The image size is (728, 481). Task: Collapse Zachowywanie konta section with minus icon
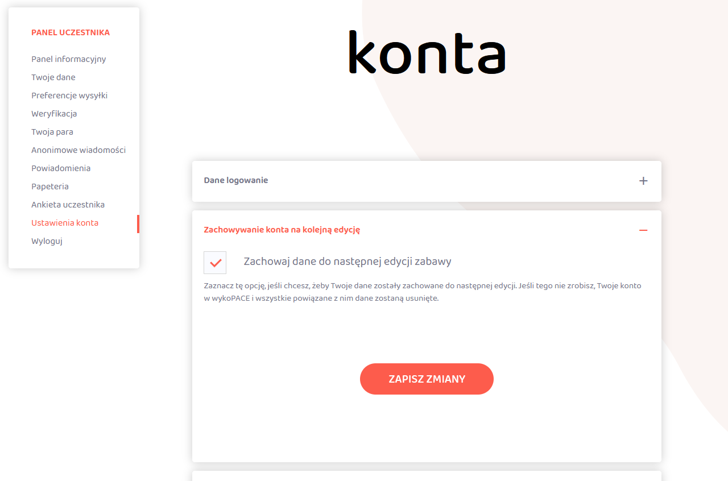coord(643,230)
